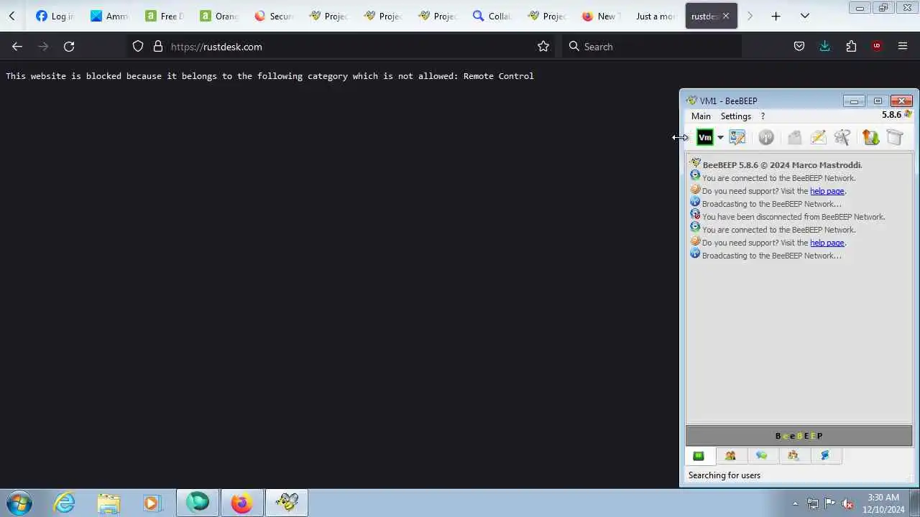Open the Downloads arrow icon in Firefox
This screenshot has width=920, height=517.
825,47
